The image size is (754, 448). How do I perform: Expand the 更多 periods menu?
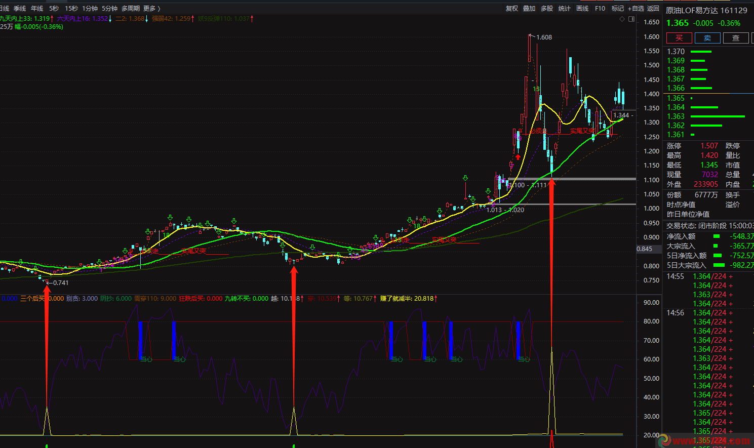pos(151,8)
